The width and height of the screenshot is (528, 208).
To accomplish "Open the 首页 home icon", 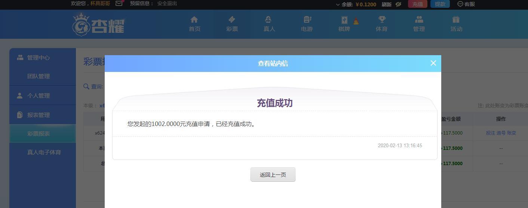I will click(194, 20).
